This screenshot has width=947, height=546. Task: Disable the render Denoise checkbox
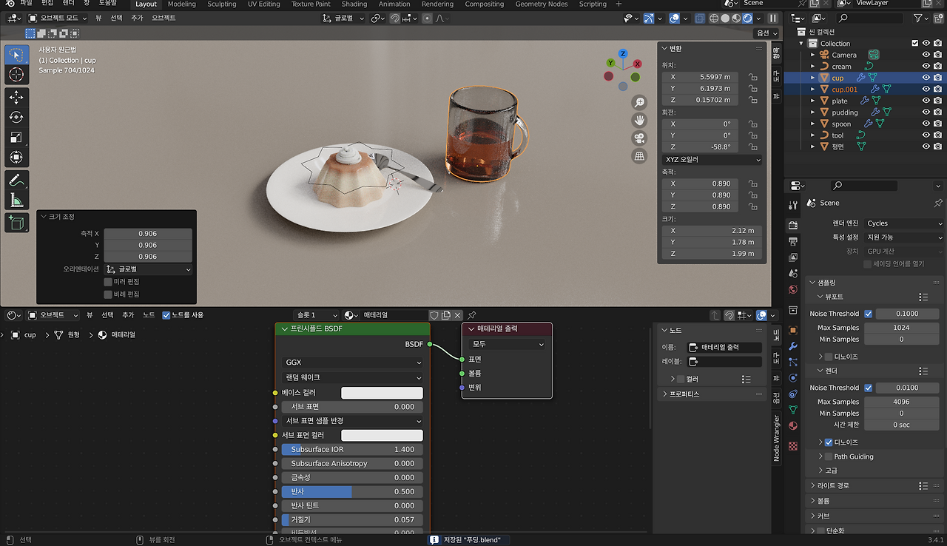(829, 442)
